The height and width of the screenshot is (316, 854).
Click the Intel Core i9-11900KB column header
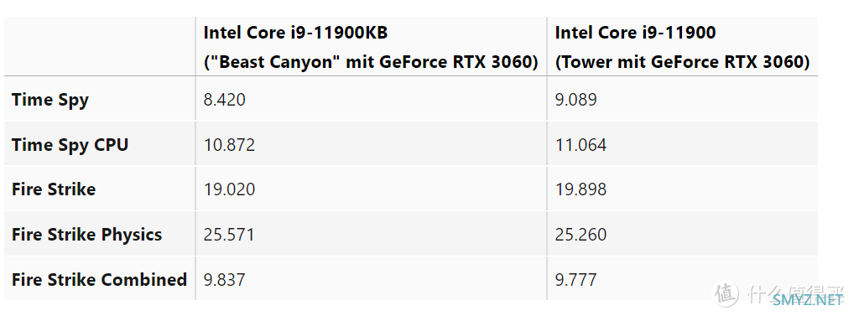371,47
